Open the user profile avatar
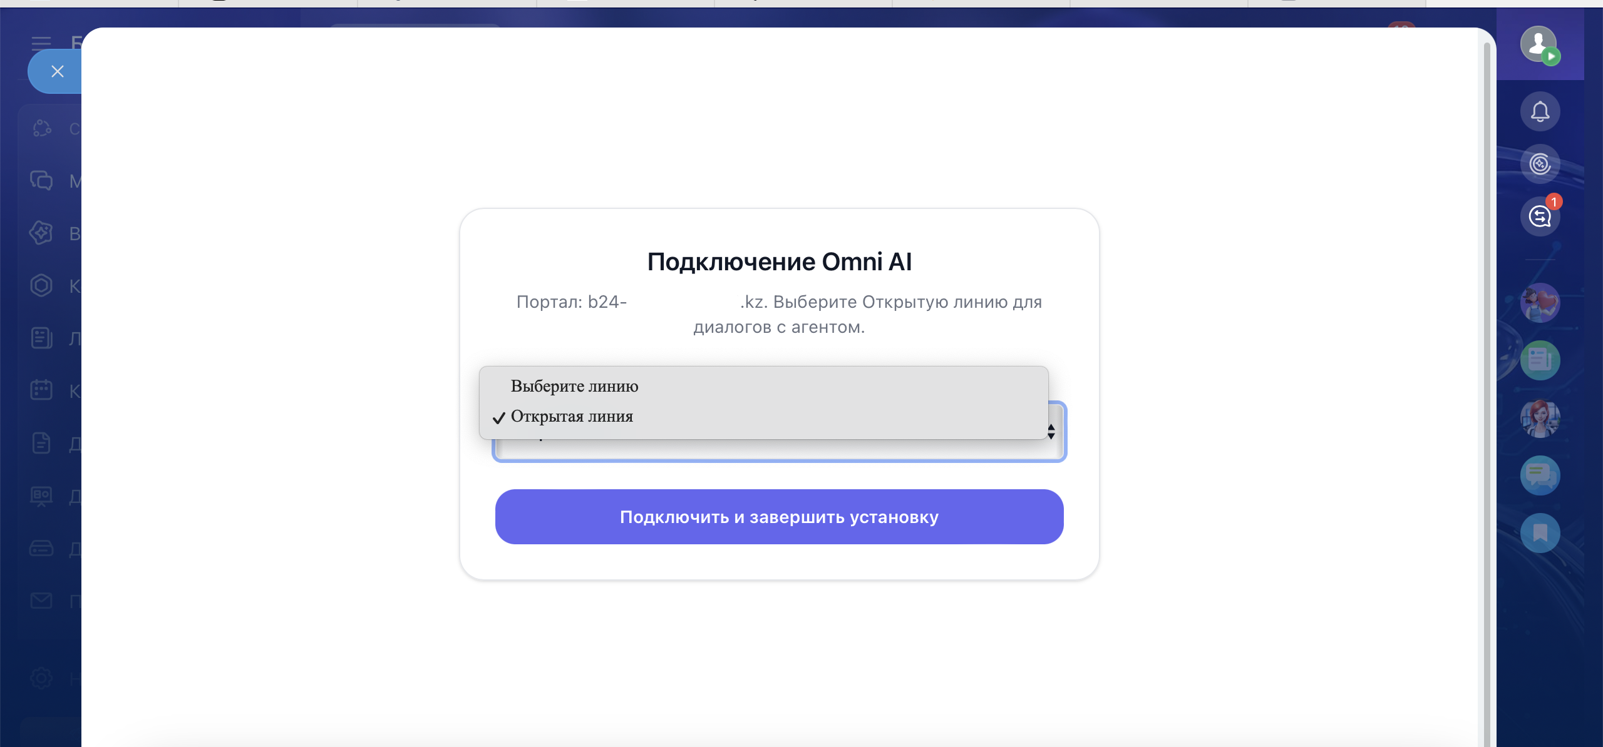The image size is (1603, 747). (1540, 45)
